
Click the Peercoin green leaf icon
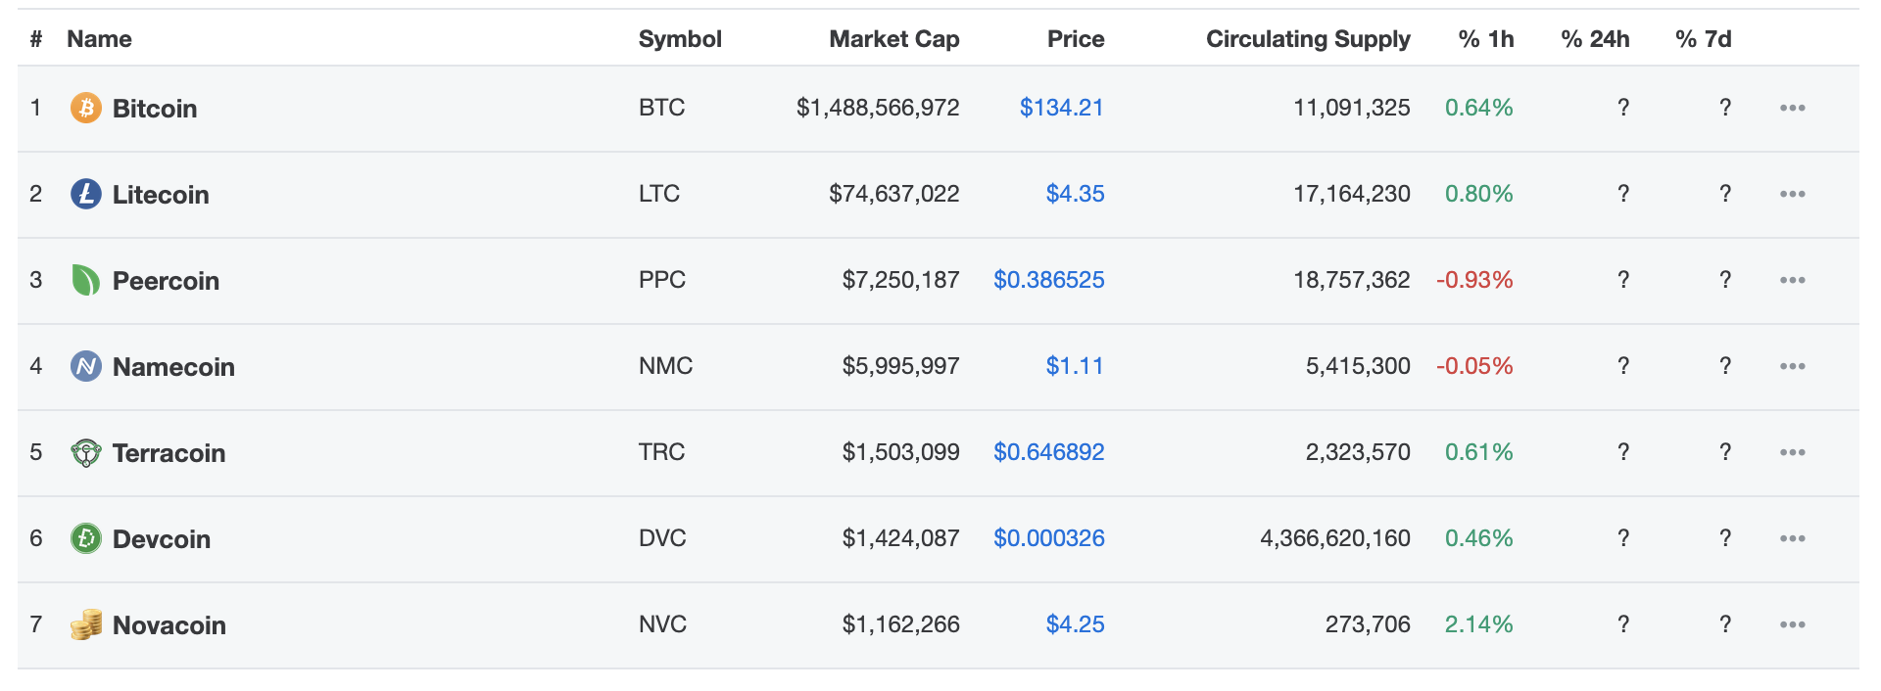pyautogui.click(x=86, y=280)
